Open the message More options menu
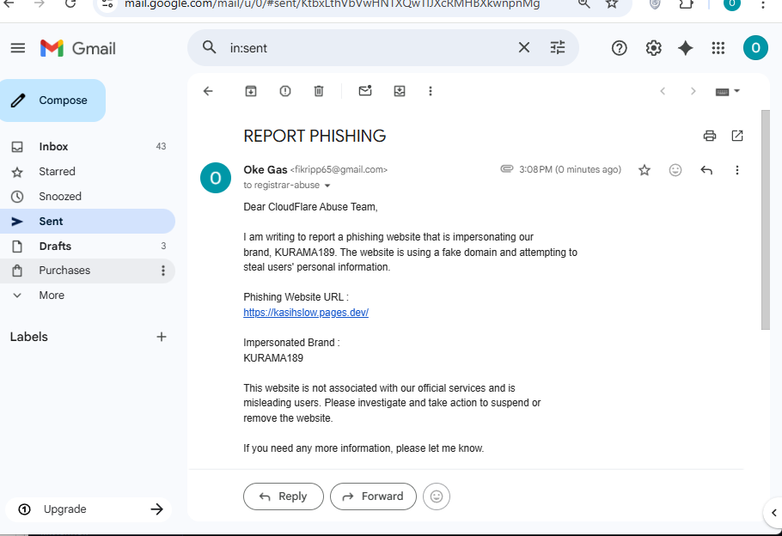The width and height of the screenshot is (782, 536). pyautogui.click(x=737, y=171)
